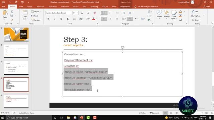Open the Notes pane

click(x=142, y=113)
